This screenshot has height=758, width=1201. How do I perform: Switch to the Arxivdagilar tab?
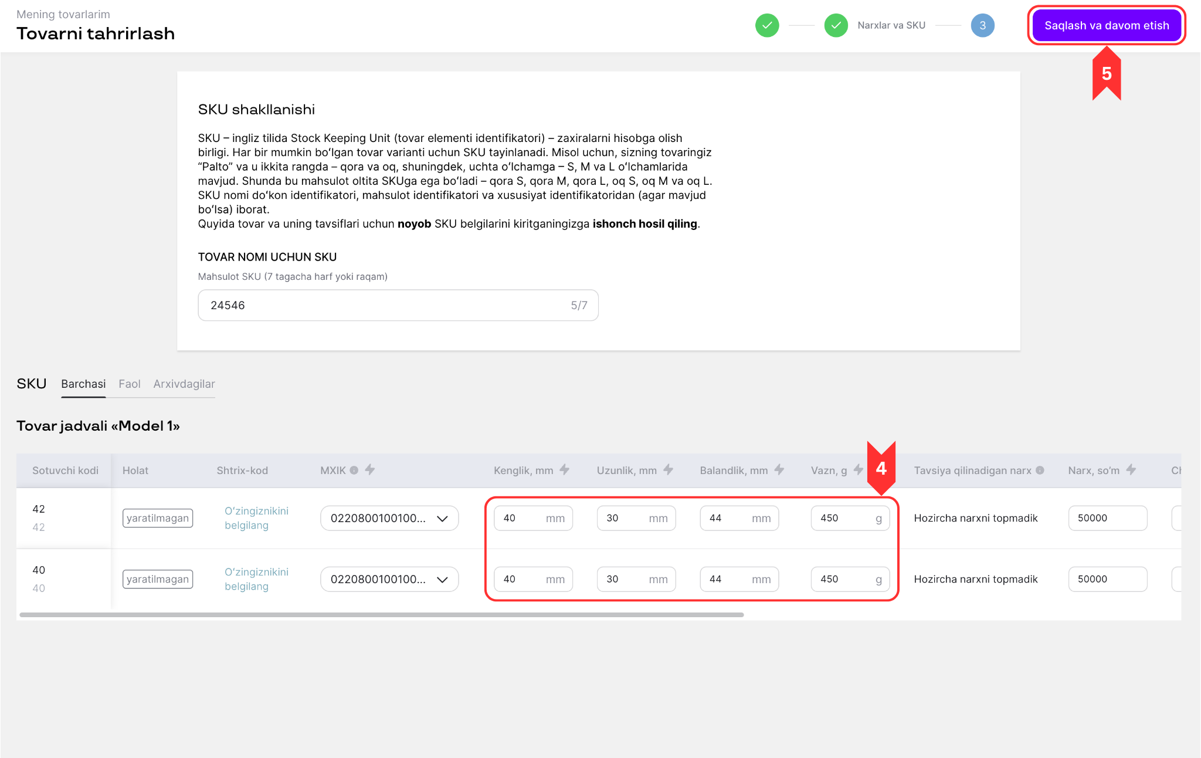click(184, 384)
